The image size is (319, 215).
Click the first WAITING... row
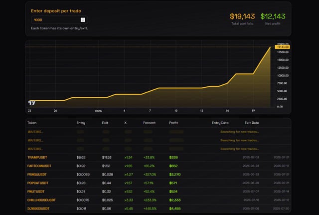pyautogui.click(x=35, y=132)
